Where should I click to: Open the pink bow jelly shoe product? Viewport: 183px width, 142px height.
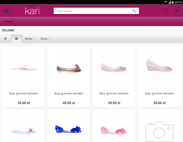[114, 131]
